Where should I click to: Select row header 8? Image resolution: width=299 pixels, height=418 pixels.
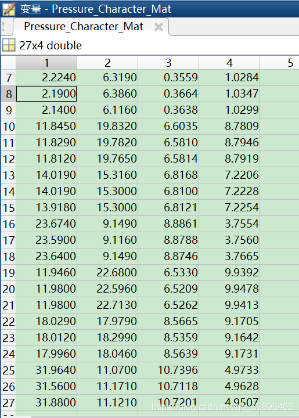click(9, 94)
